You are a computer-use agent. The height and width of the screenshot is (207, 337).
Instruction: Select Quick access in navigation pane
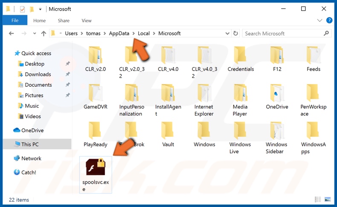(x=33, y=53)
